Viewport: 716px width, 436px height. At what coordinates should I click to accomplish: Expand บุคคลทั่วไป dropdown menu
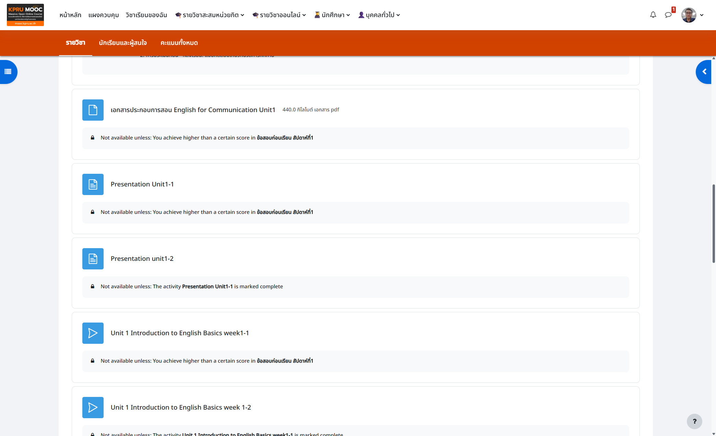pyautogui.click(x=379, y=15)
